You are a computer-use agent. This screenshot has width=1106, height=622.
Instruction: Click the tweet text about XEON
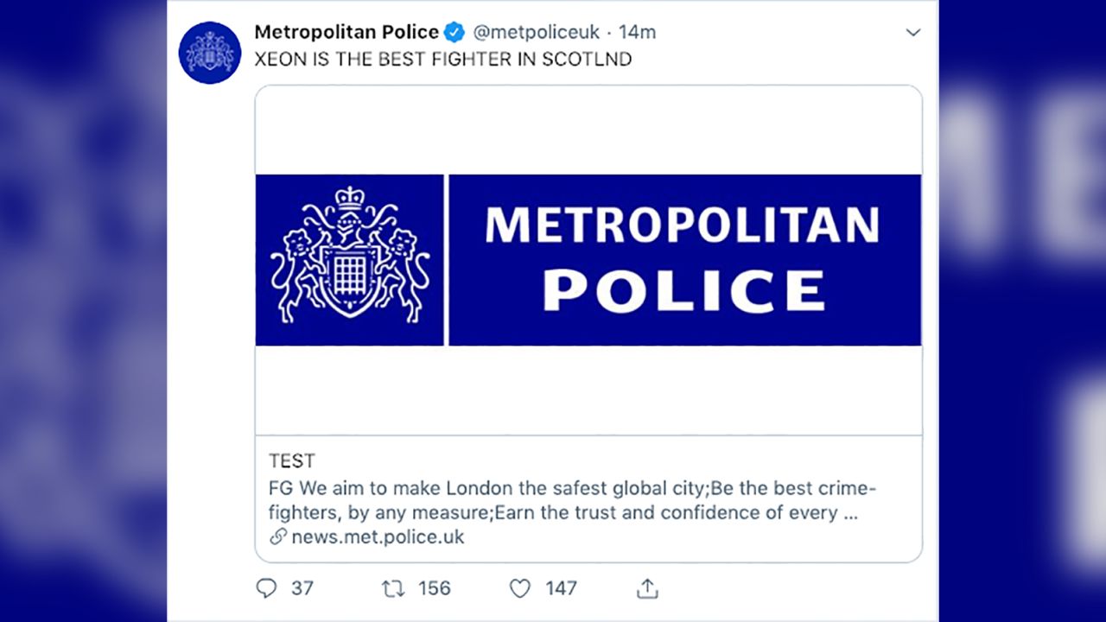[x=442, y=60]
